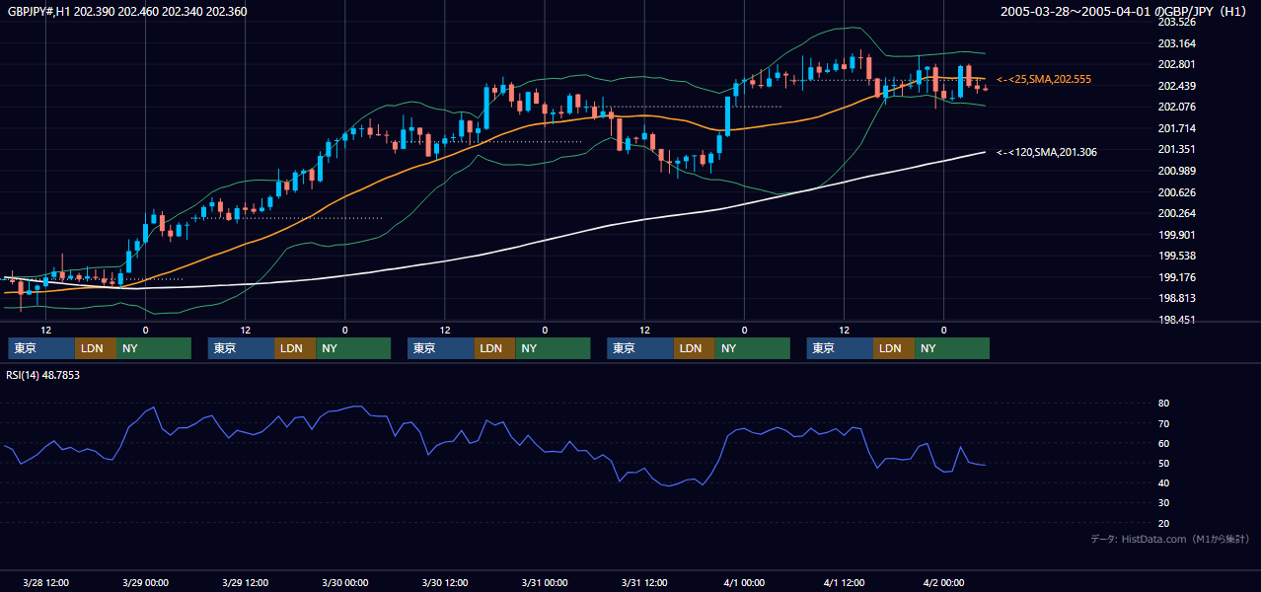Click the 202.076 price axis label
This screenshot has height=592, width=1261.
point(1177,107)
